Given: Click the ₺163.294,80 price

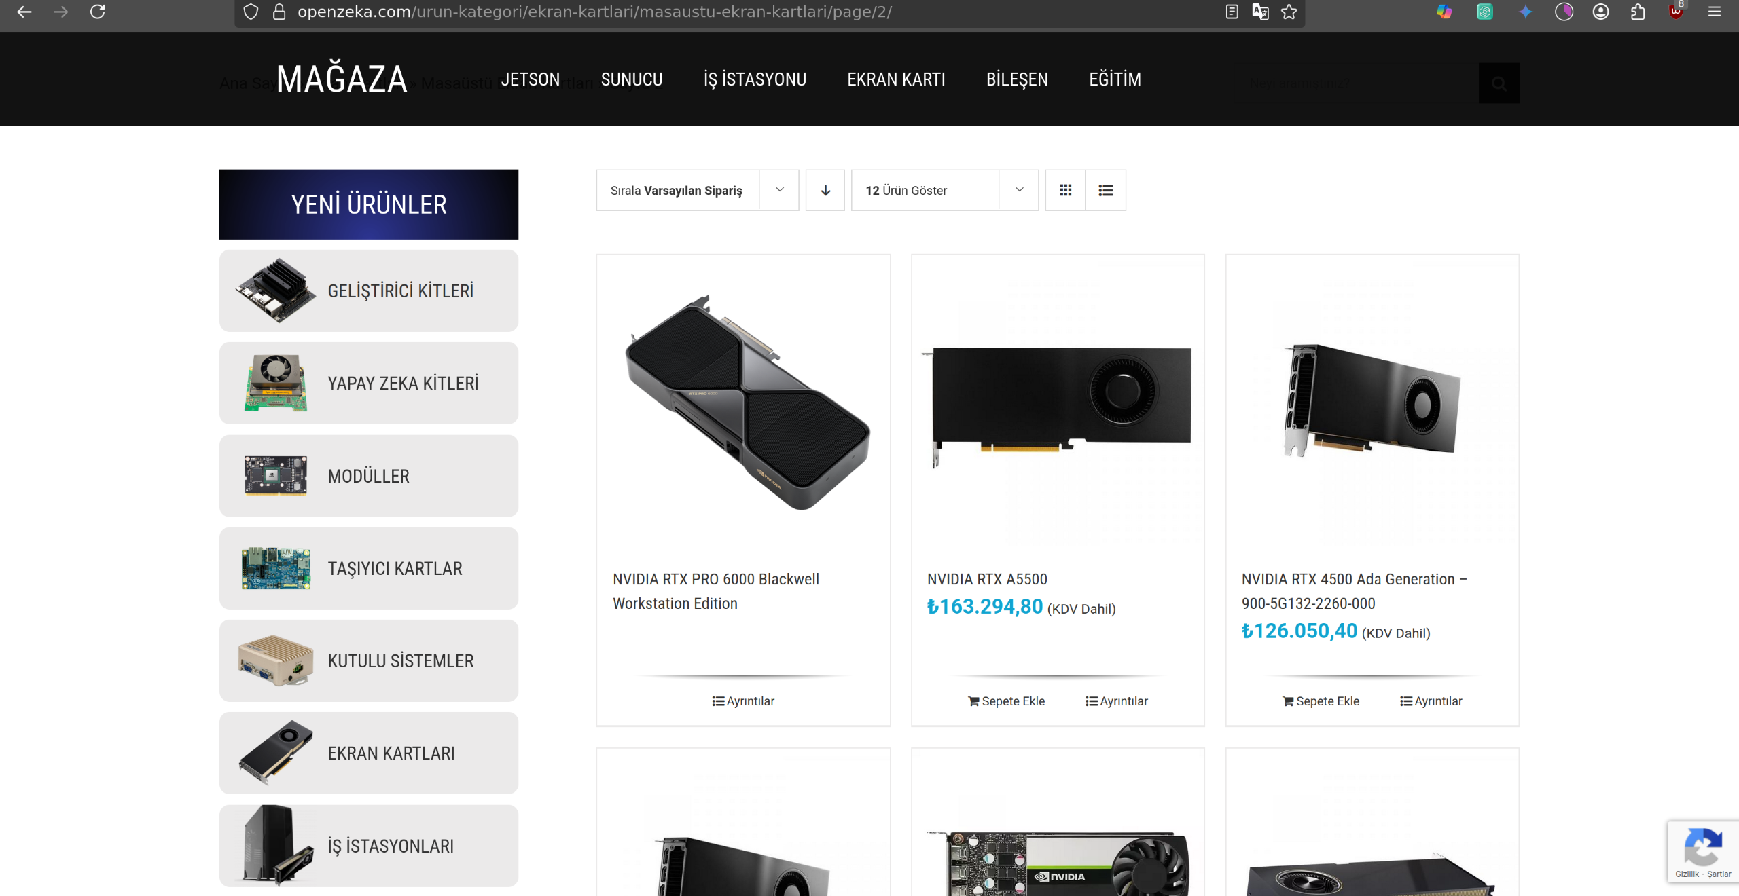Looking at the screenshot, I should click(x=985, y=607).
